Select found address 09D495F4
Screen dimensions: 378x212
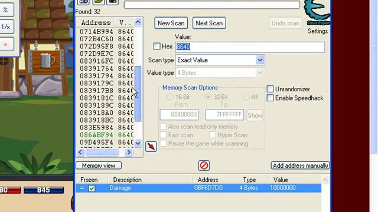[x=96, y=143]
